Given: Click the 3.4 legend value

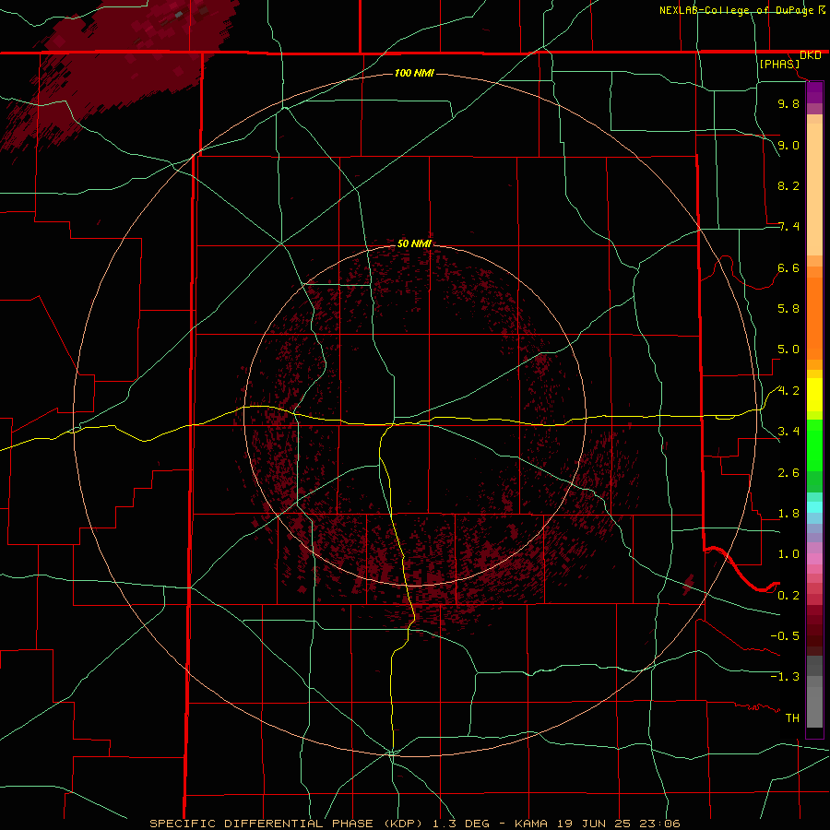Looking at the screenshot, I should pyautogui.click(x=788, y=432).
